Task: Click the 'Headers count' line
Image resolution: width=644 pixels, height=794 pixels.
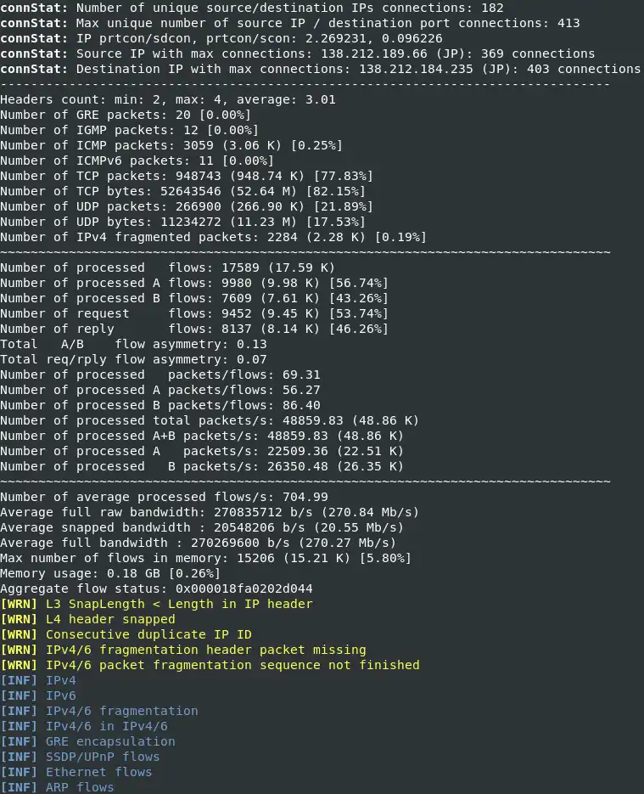Action: coord(168,99)
